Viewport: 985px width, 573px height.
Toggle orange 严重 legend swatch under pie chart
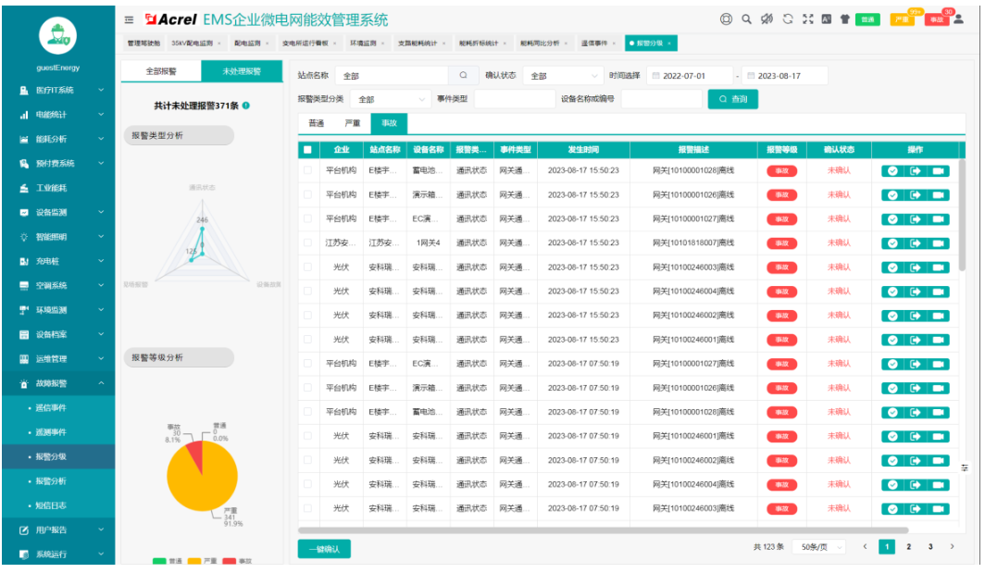(194, 561)
